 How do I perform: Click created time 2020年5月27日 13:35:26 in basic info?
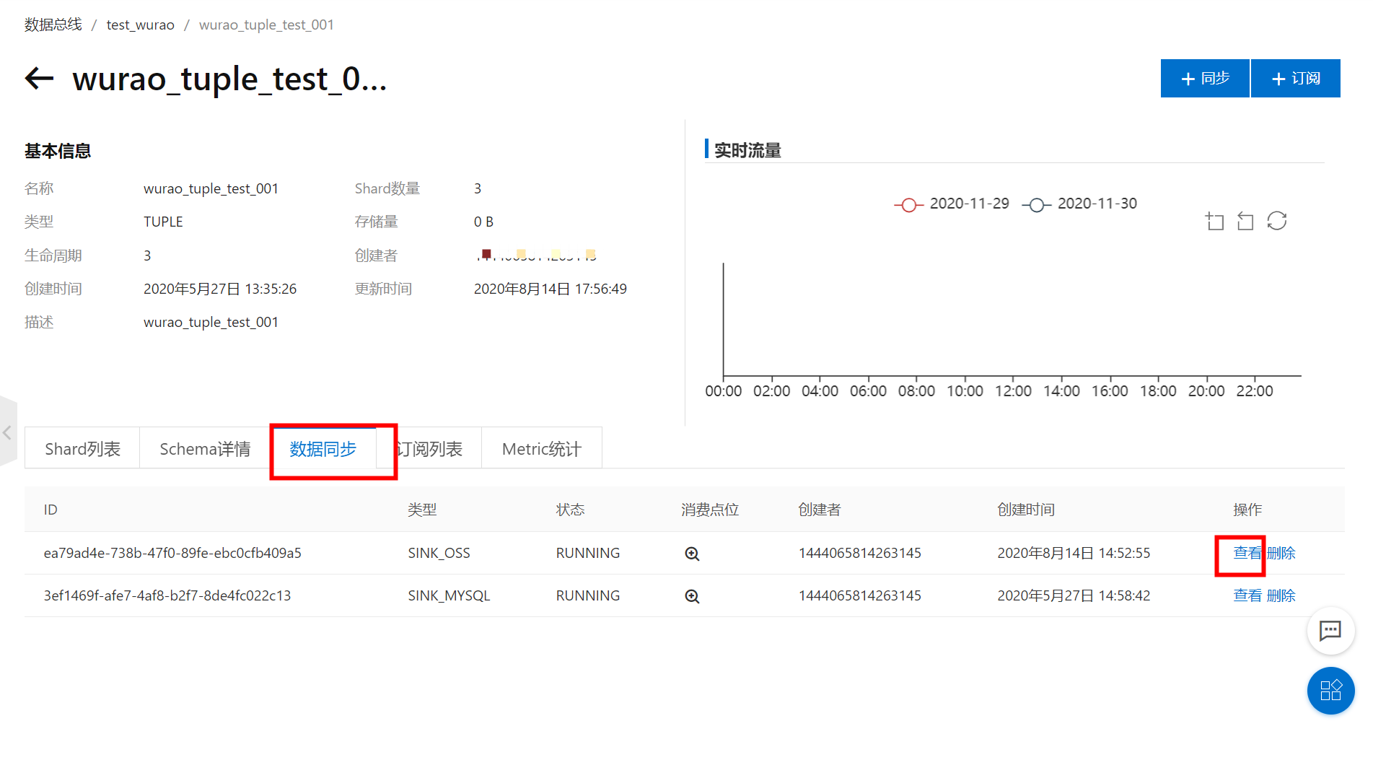(220, 289)
